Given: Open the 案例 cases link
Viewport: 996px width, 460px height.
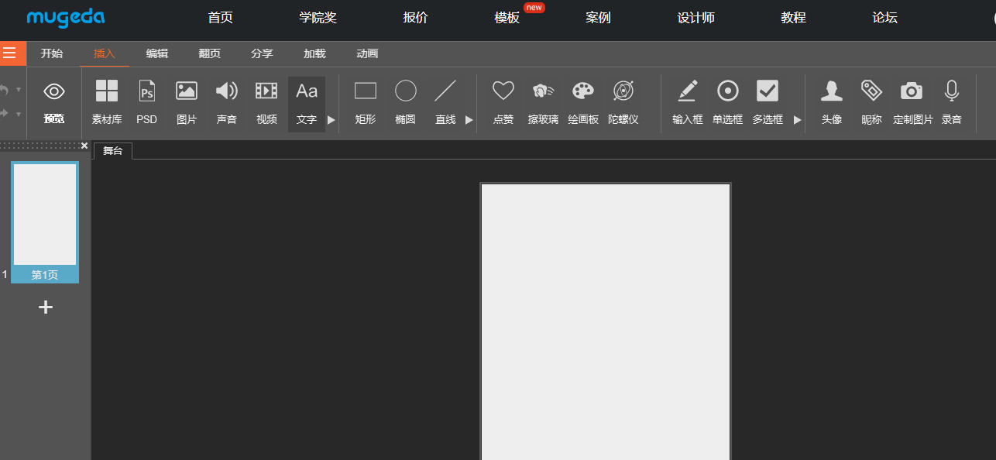Looking at the screenshot, I should 599,18.
